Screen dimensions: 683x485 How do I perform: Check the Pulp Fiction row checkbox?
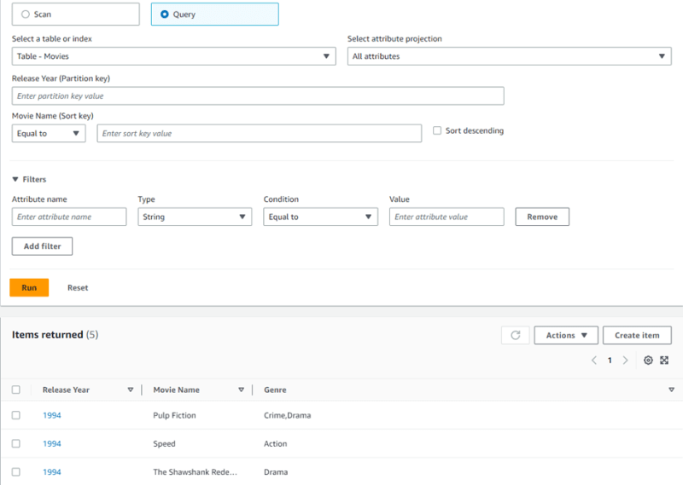point(16,415)
